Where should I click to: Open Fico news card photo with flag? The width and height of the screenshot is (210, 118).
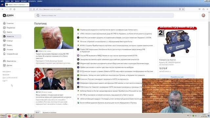[x=54, y=79]
